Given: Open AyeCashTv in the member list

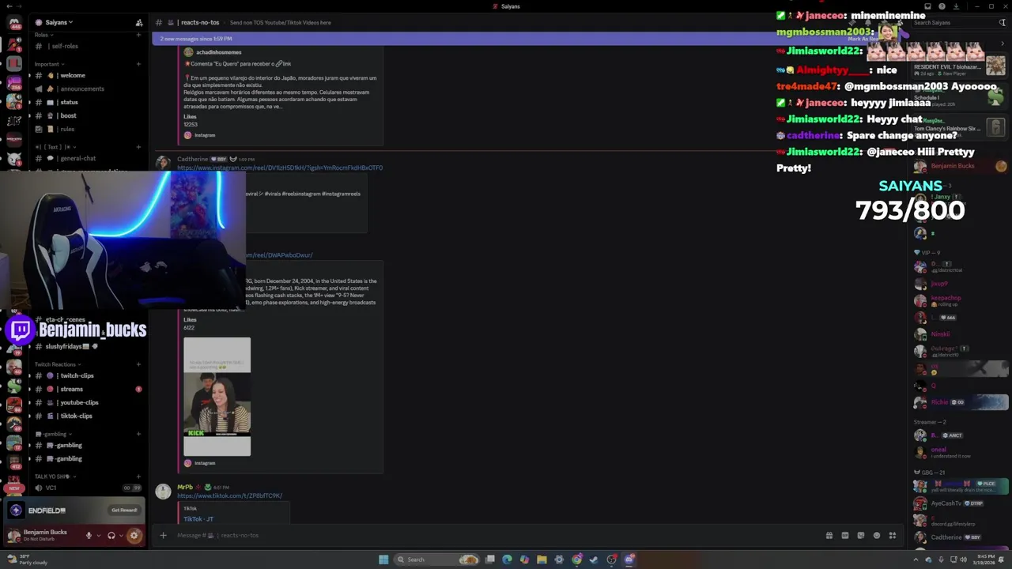Looking at the screenshot, I should [x=960, y=503].
